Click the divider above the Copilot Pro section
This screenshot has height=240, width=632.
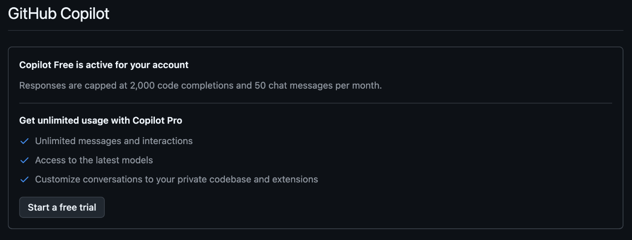coord(315,103)
